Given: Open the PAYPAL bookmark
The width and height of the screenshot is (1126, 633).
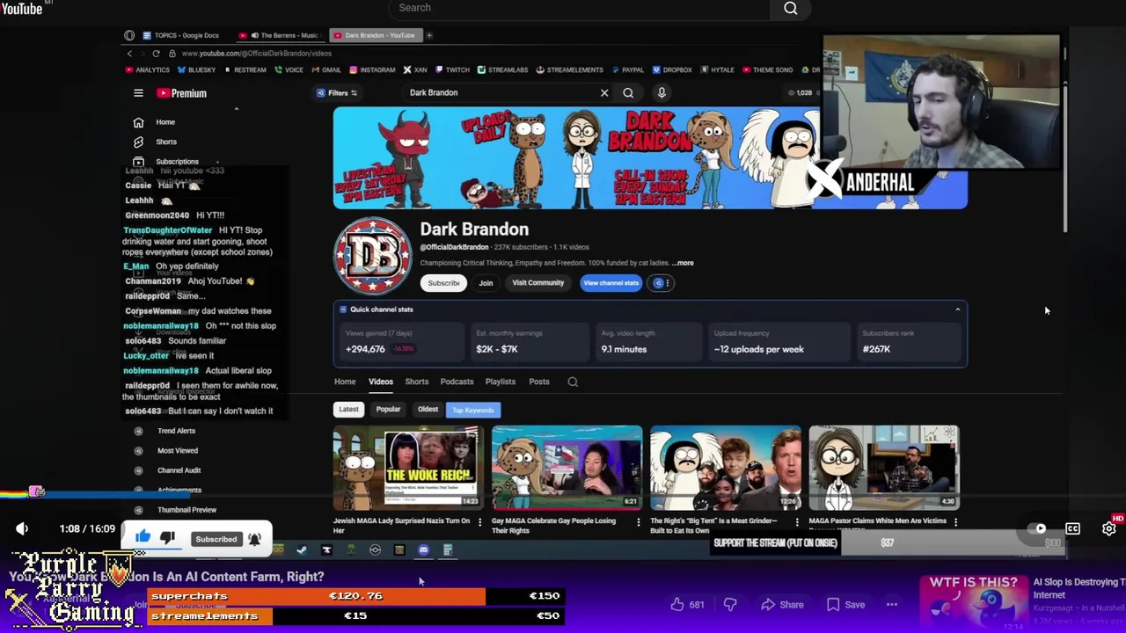Looking at the screenshot, I should (x=627, y=69).
